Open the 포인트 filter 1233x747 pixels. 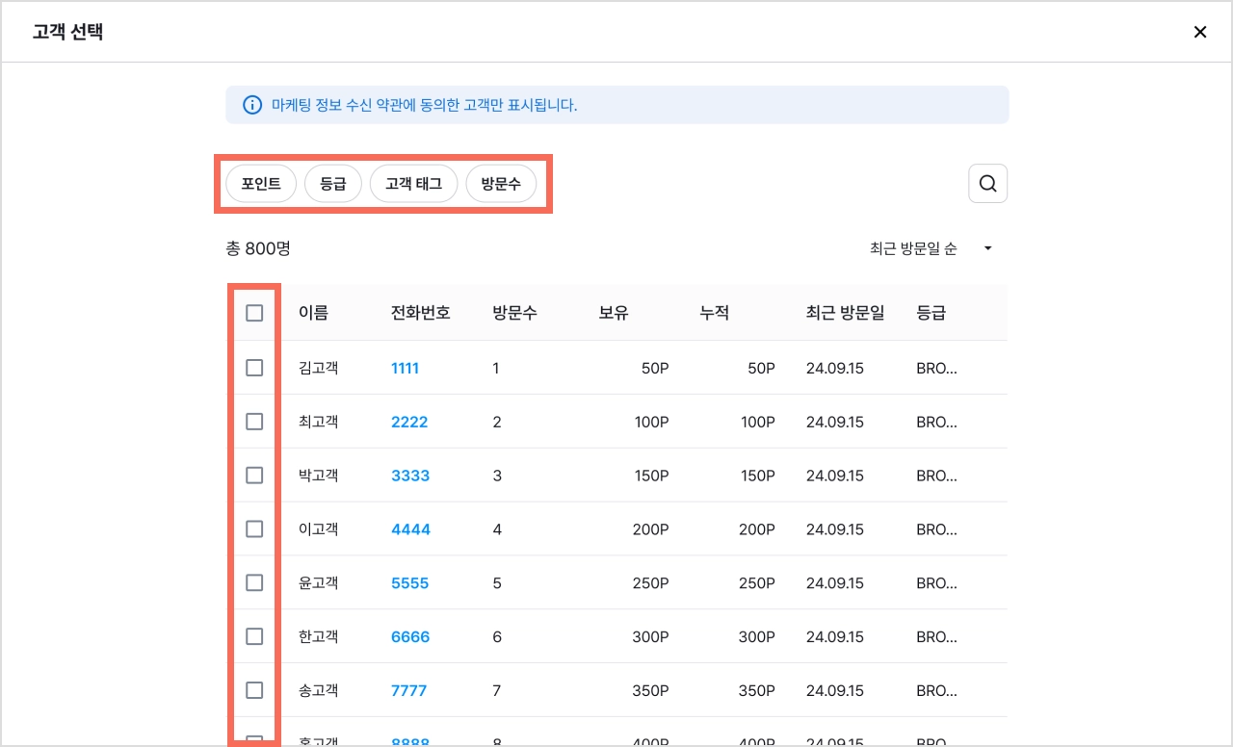pyautogui.click(x=261, y=184)
